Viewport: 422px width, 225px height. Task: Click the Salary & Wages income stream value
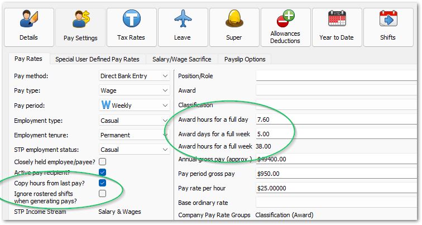(x=120, y=212)
